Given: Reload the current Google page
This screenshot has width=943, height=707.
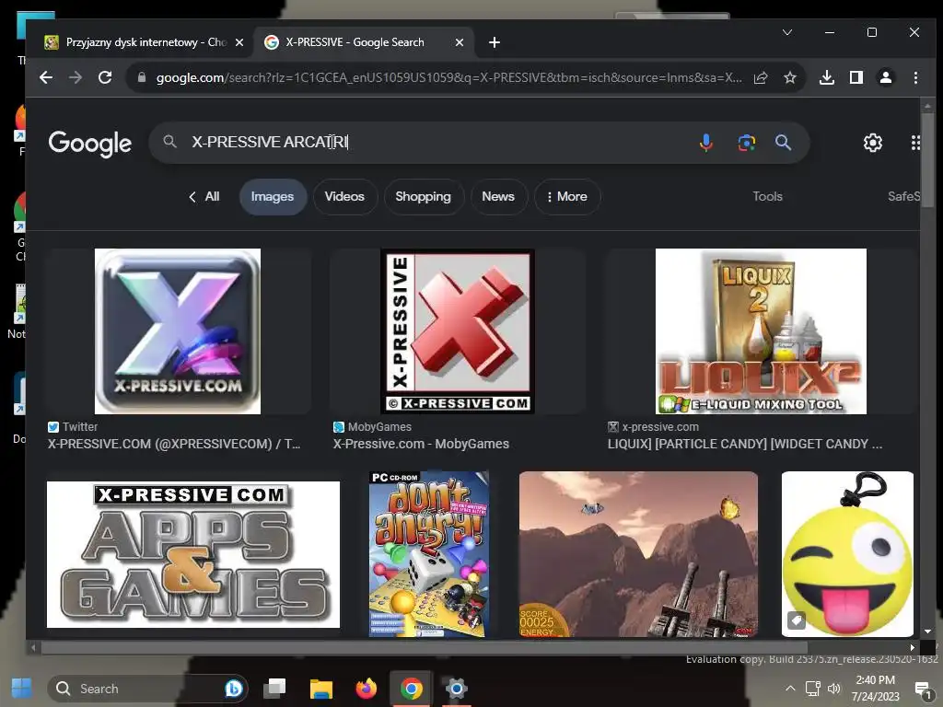Looking at the screenshot, I should (x=105, y=77).
